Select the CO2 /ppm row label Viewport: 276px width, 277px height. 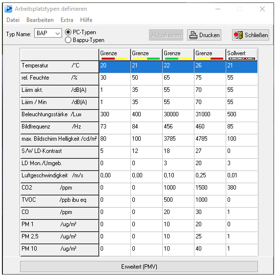coord(60,189)
